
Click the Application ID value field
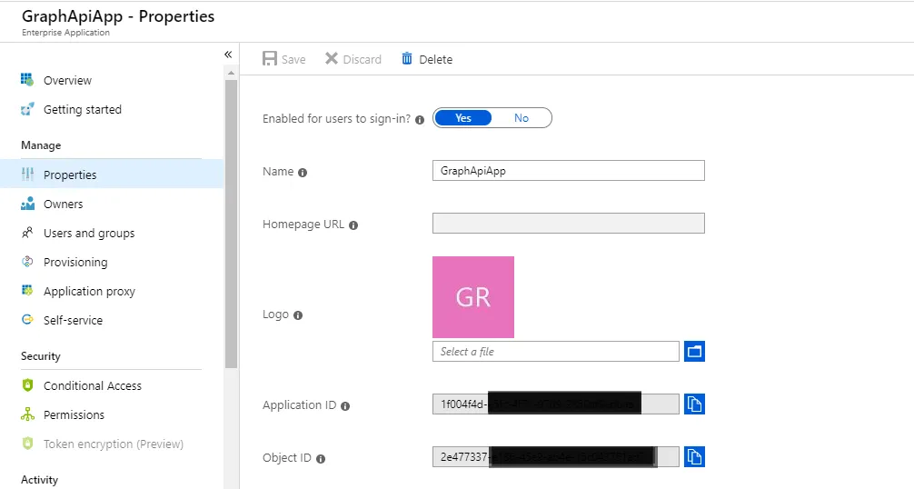pyautogui.click(x=555, y=404)
